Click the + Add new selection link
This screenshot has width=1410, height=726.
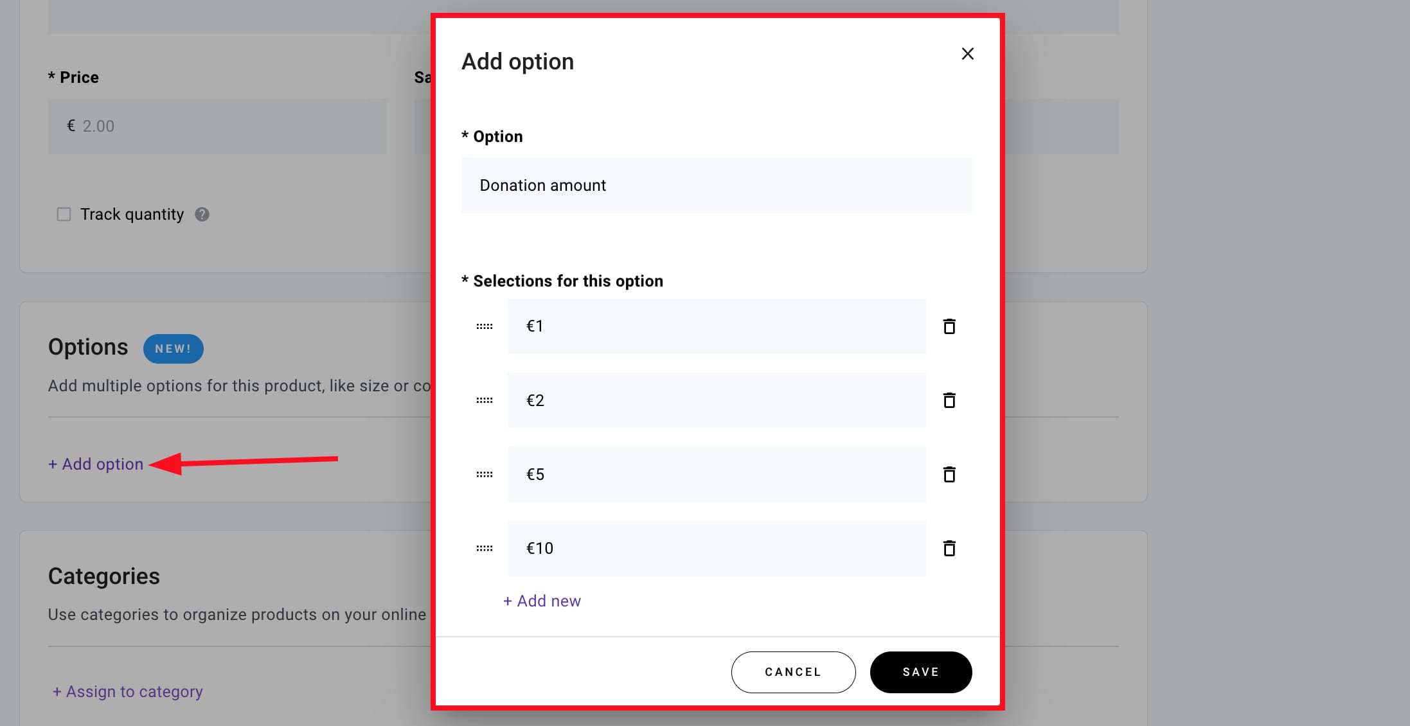click(x=542, y=601)
